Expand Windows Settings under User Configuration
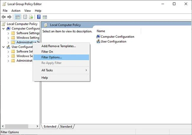Viewport: 192px width, 135px height. (8, 56)
